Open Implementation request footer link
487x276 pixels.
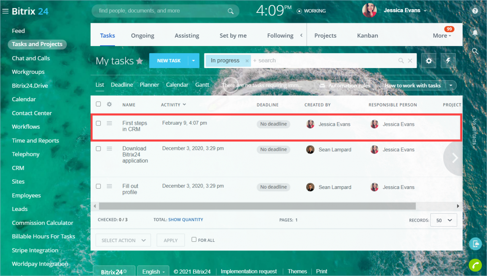(x=249, y=271)
